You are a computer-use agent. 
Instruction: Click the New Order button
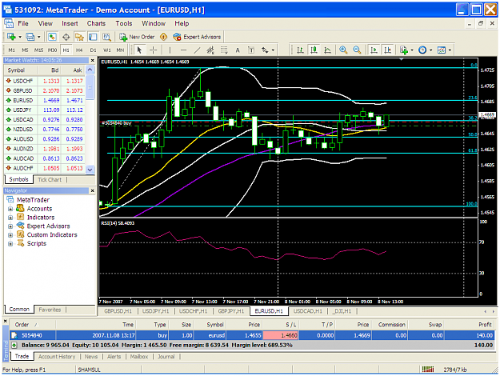137,37
